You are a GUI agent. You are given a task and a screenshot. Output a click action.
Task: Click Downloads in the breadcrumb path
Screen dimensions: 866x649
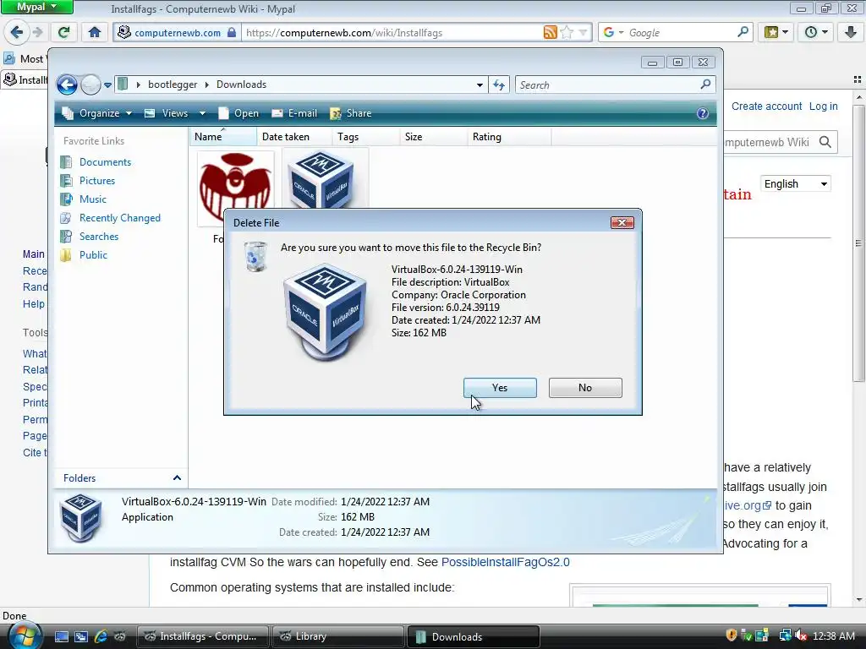241,85
